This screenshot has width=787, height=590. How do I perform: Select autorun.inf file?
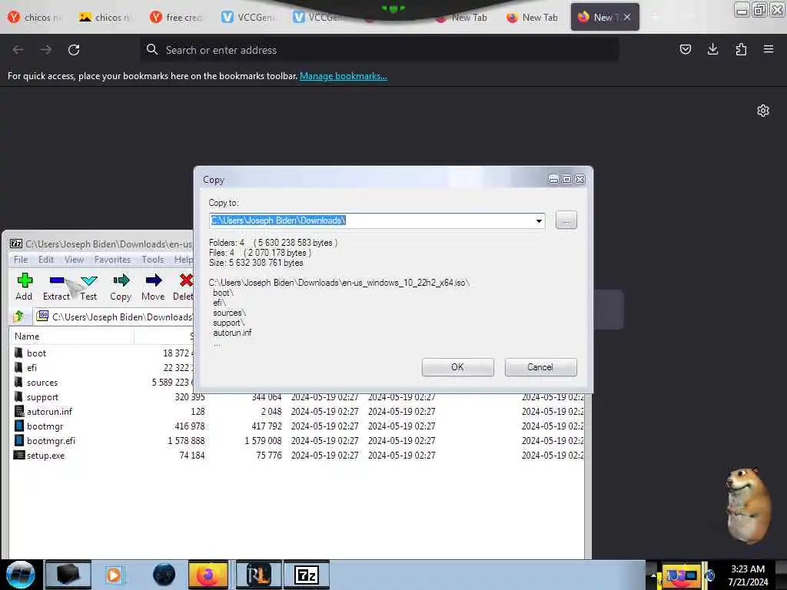point(49,412)
